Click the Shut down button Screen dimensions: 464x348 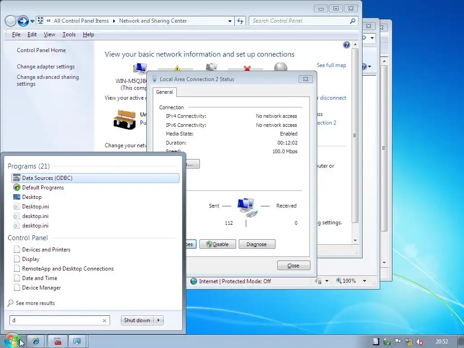tap(137, 320)
